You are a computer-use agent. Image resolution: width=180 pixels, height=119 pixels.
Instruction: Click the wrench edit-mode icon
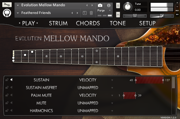[x=7, y=5]
